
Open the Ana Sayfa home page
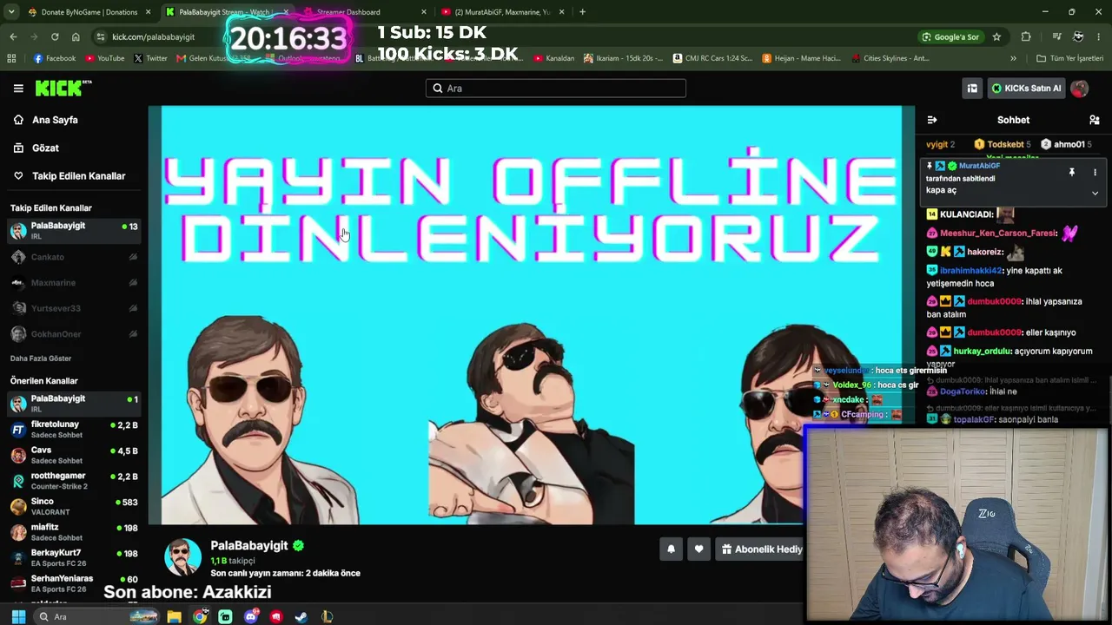point(55,120)
